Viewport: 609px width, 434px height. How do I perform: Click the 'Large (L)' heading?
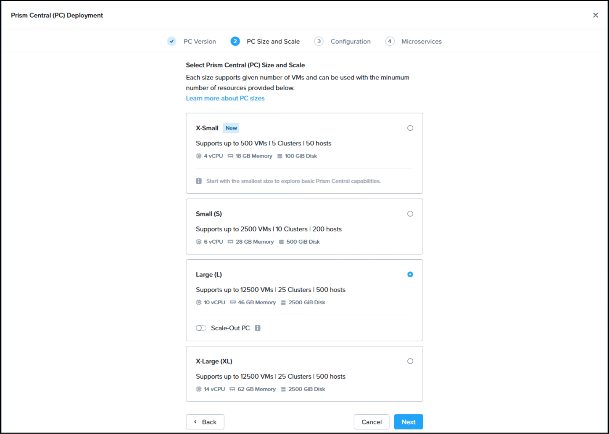(x=209, y=274)
